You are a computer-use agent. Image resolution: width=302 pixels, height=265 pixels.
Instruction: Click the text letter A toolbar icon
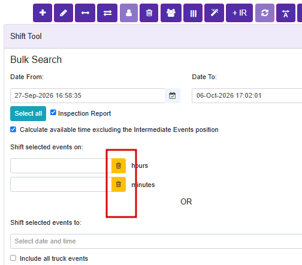tap(286, 13)
